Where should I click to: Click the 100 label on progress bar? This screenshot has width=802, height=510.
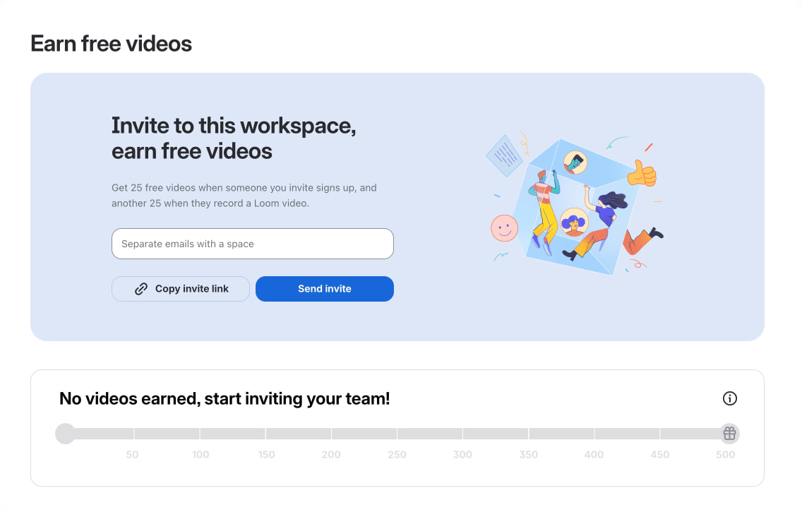pos(200,454)
